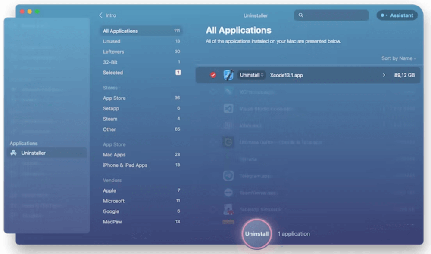Uncheck the Xcode13.1.app checkbox
The image size is (431, 254).
pyautogui.click(x=213, y=75)
